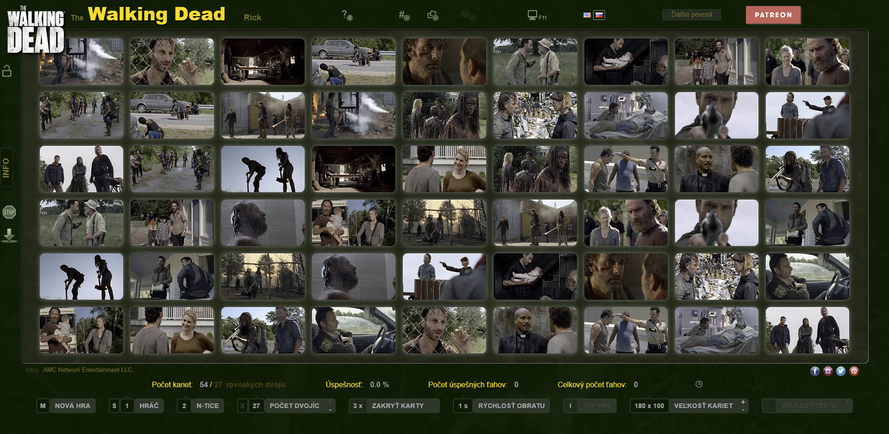Screen dimensions: 889x434
Task: Click the 3 x value box
Action: [x=358, y=406]
